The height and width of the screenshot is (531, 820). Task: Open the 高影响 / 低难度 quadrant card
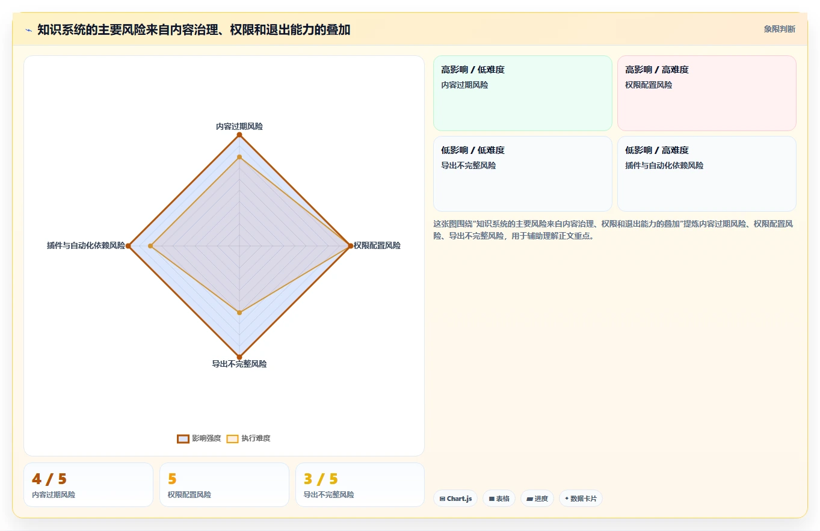(x=523, y=93)
